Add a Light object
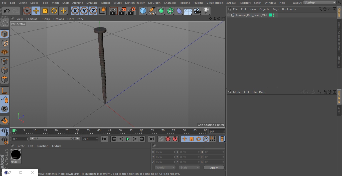Viewport: 342px width, 176px height. [x=206, y=11]
